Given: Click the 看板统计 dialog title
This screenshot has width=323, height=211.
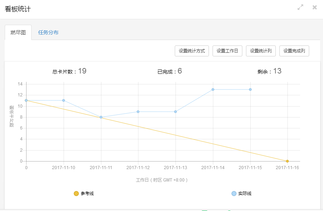Looking at the screenshot, I should click(18, 9).
